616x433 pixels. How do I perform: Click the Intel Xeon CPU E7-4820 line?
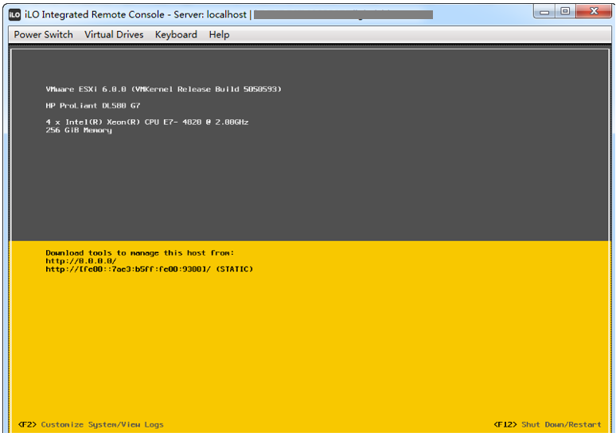(147, 122)
